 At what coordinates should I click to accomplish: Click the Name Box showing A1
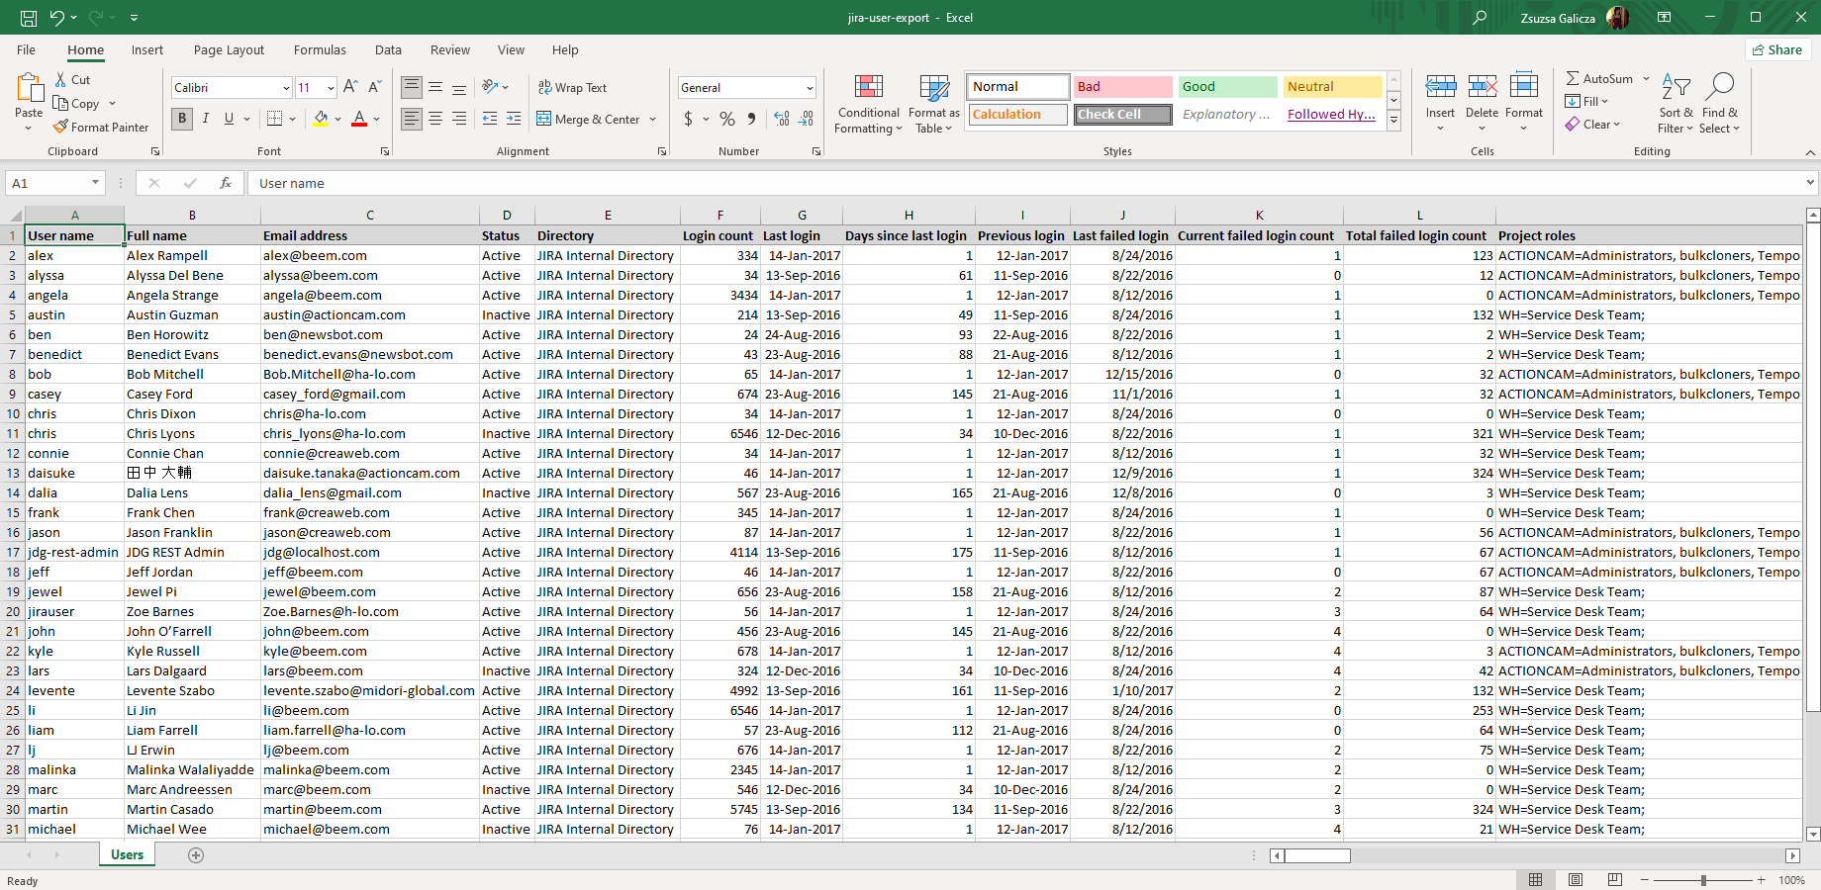point(48,183)
